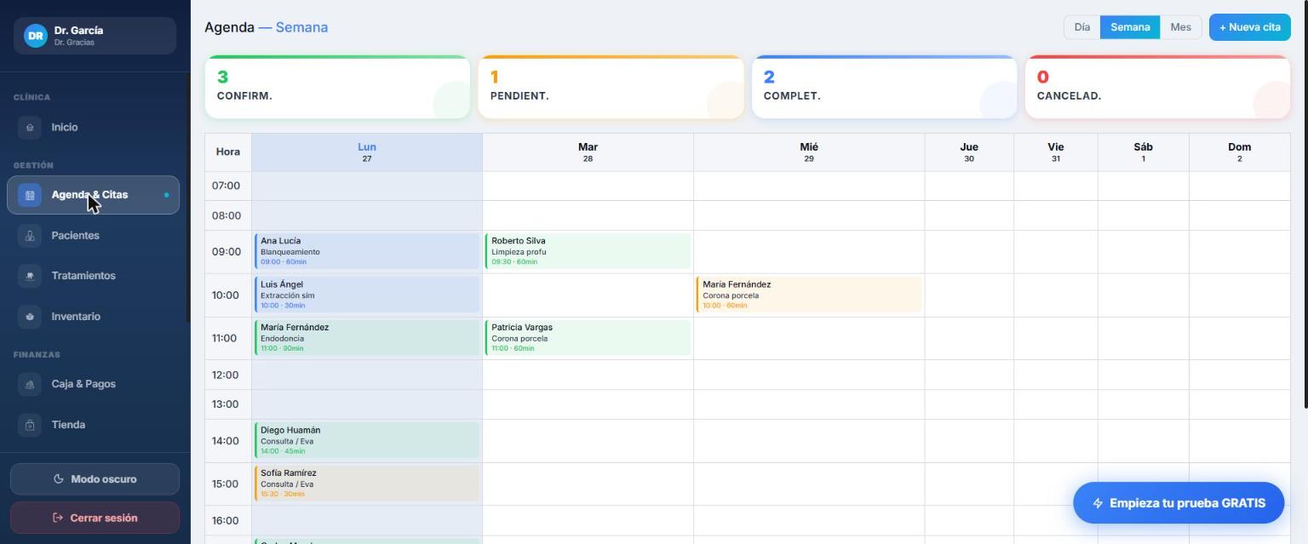Open Patricia Vargas Corona appointment
This screenshot has height=544, width=1308.
[588, 338]
